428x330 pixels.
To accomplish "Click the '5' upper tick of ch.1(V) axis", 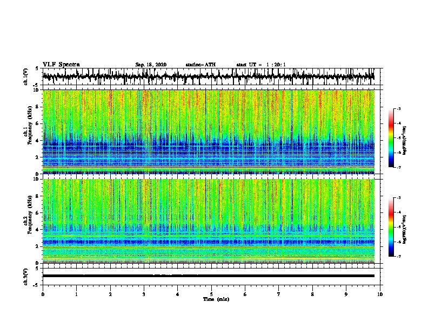I will click(x=37, y=68).
